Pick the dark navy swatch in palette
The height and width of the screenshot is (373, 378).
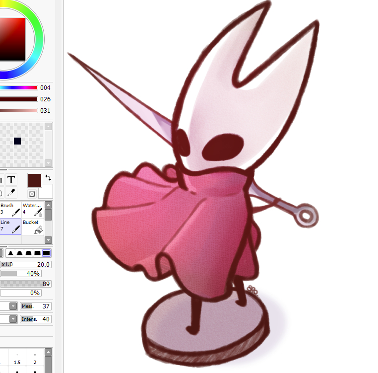(17, 141)
